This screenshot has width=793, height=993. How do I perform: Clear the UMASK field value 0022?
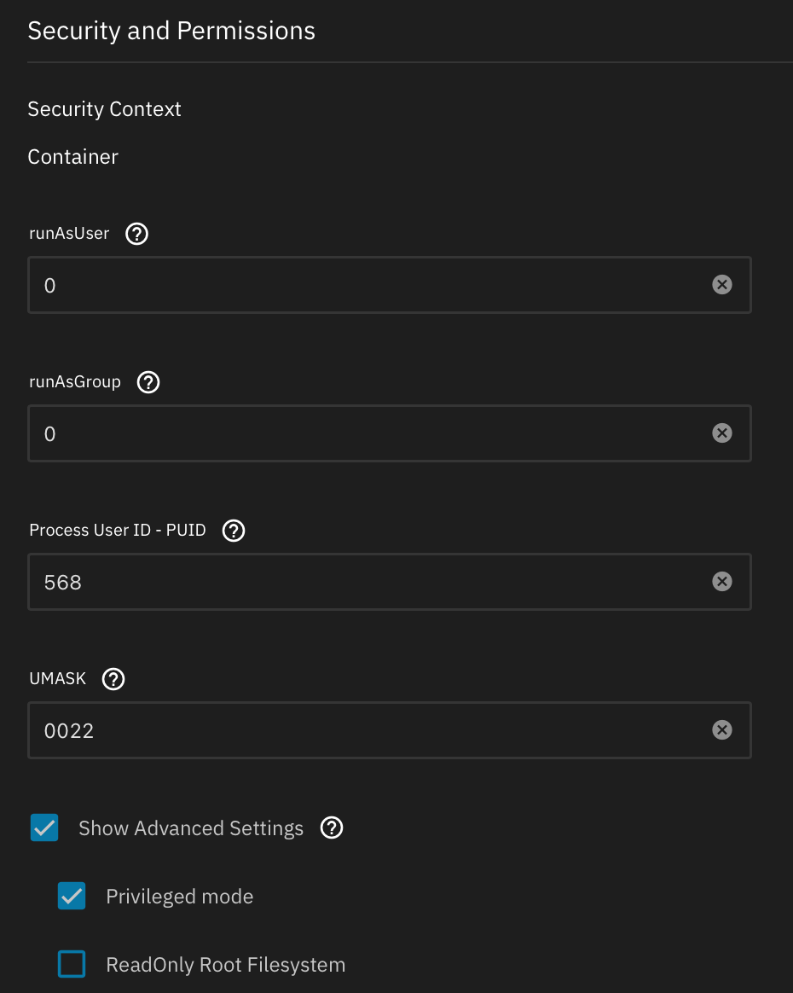tap(722, 729)
